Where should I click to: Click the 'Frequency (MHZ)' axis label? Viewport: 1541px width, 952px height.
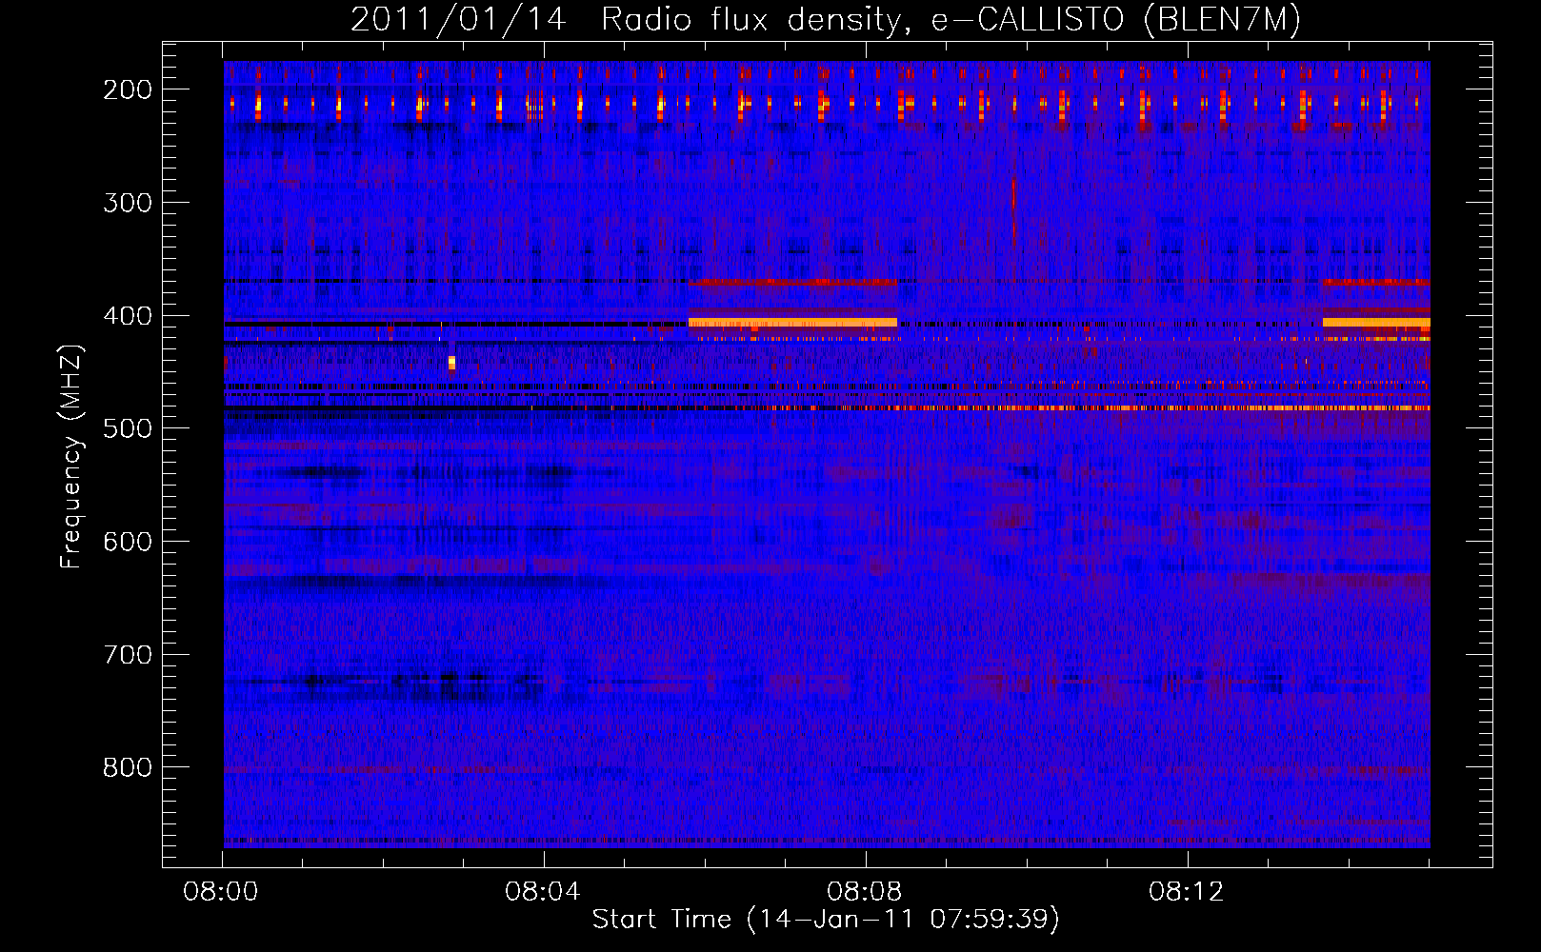[70, 456]
